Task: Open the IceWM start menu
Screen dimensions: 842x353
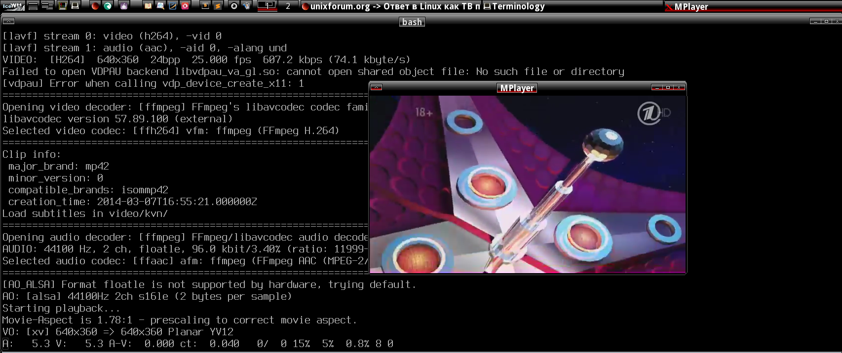Action: click(x=13, y=6)
